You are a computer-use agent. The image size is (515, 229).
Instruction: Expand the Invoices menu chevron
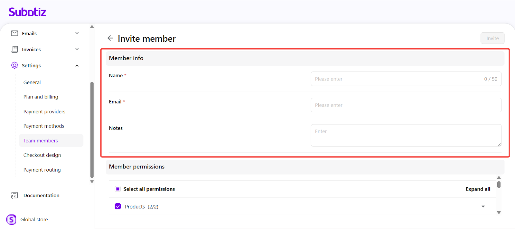click(x=77, y=49)
